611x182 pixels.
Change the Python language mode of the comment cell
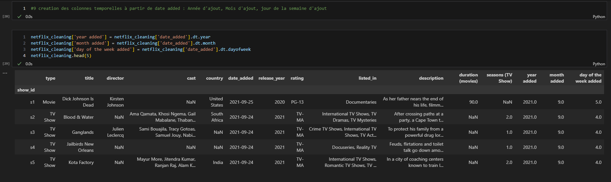[x=599, y=17]
